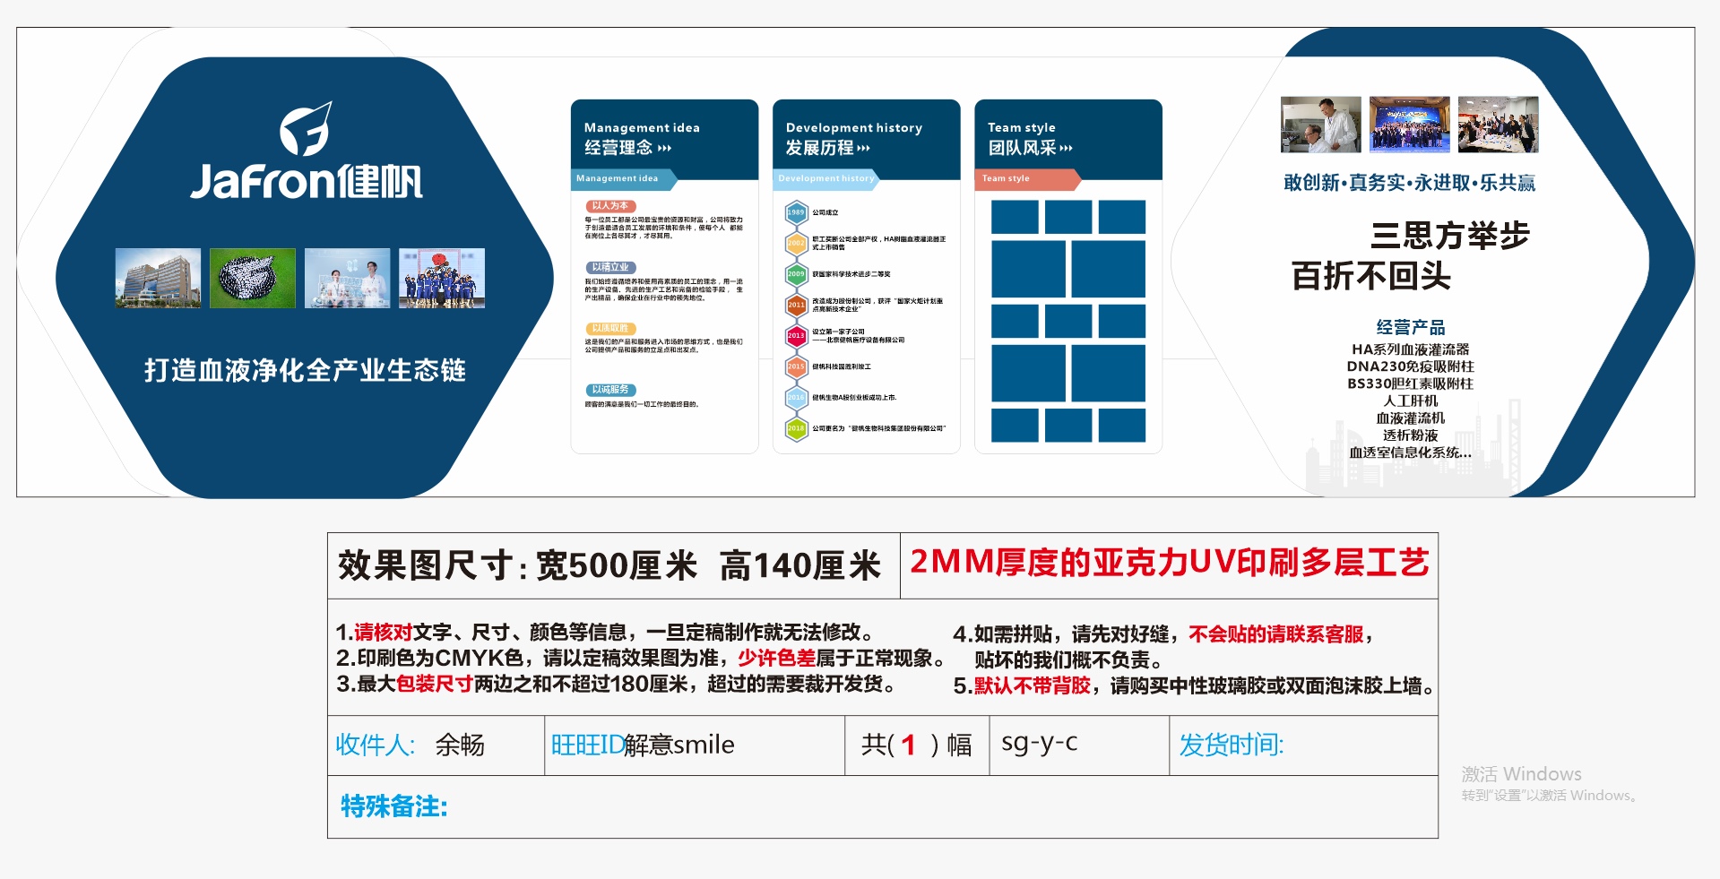Click the 收件人: label
The height and width of the screenshot is (879, 1720).
point(376,745)
